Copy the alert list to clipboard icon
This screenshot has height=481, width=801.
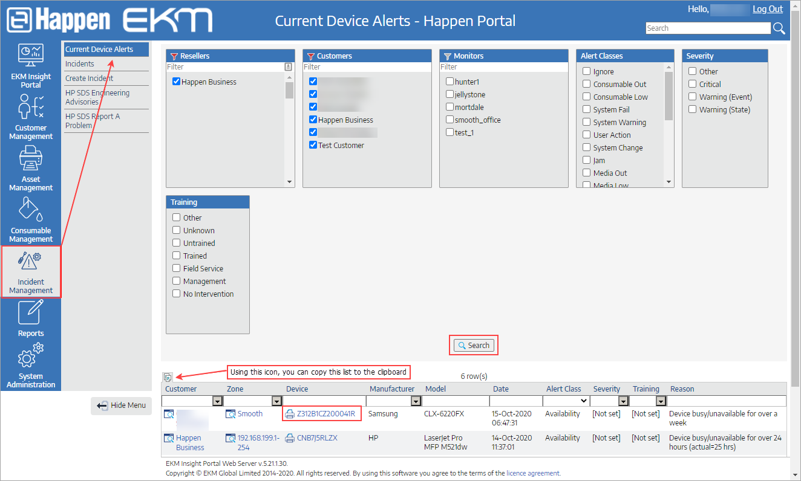(x=168, y=377)
